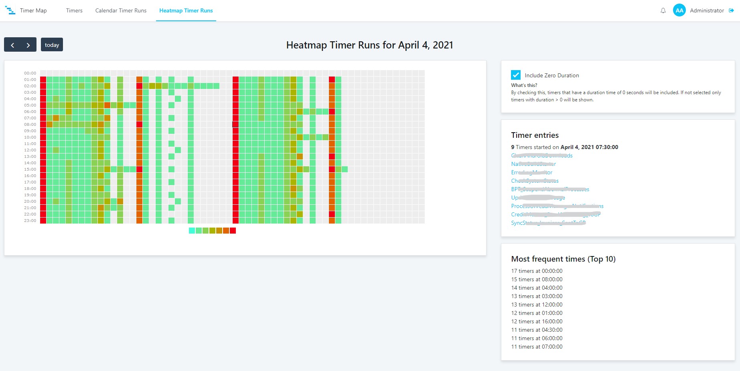Click the cyan legend swatch
740x371 pixels.
[192, 230]
